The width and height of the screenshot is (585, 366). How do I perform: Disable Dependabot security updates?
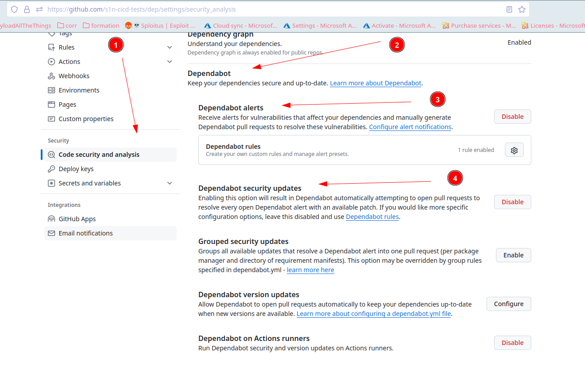[x=512, y=202]
